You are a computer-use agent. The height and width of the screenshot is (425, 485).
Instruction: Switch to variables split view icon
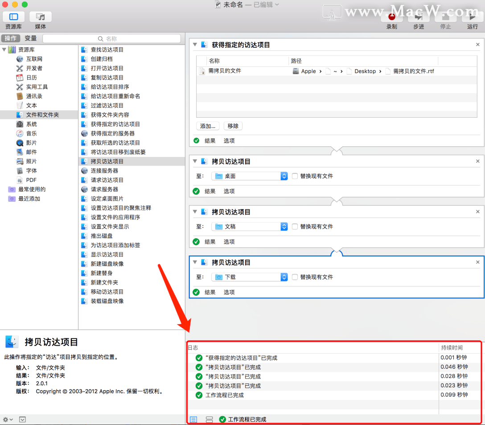(x=210, y=420)
